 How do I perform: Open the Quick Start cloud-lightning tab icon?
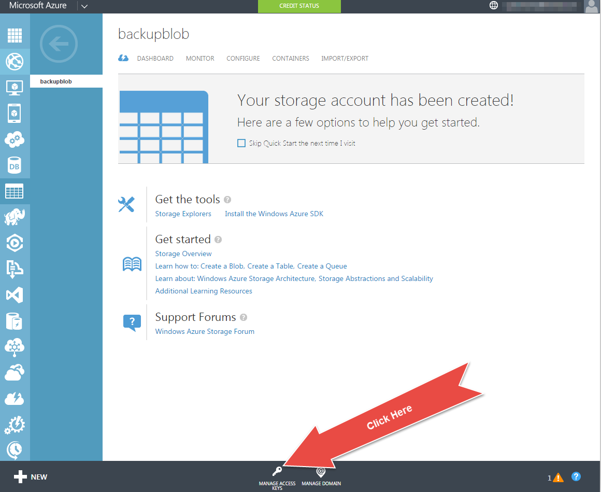(x=123, y=58)
